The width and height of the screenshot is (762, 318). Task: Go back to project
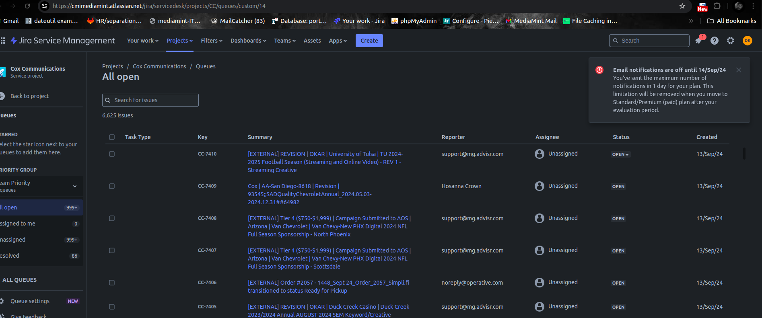29,96
